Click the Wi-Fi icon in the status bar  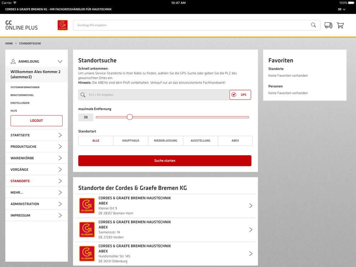click(15, 3)
